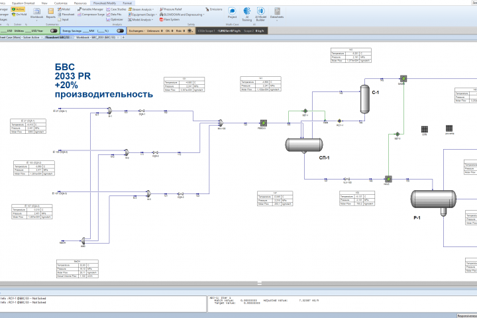Click the Optimizer button
Screen dimensions: 477x318
115,19
